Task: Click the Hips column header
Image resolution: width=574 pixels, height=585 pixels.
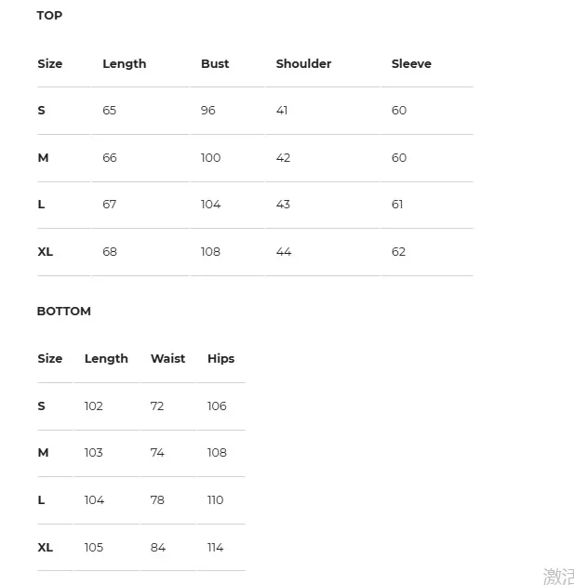Action: pos(220,359)
